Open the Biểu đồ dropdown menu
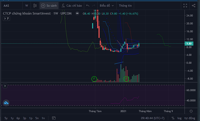Image resolution: width=200 pixels, height=121 pixels. (x=107, y=5)
